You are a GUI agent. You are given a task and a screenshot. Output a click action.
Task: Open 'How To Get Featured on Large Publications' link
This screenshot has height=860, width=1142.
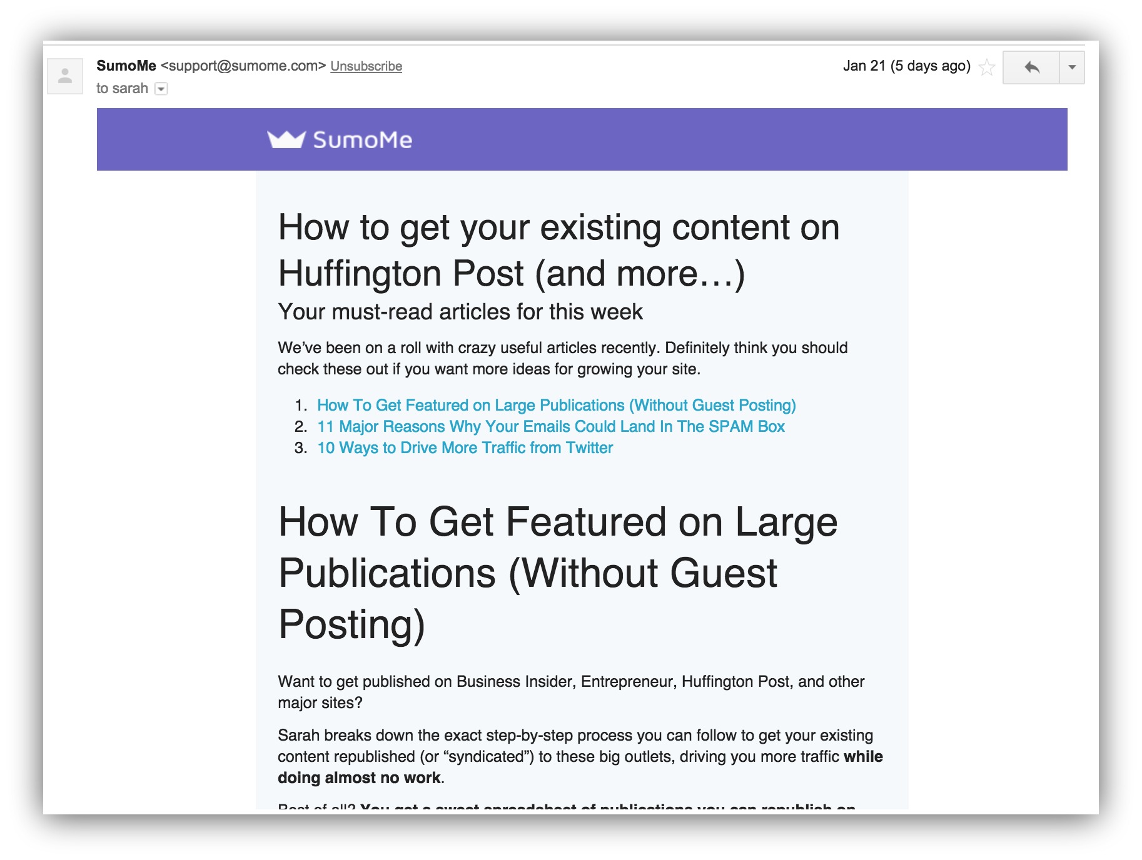tap(556, 405)
